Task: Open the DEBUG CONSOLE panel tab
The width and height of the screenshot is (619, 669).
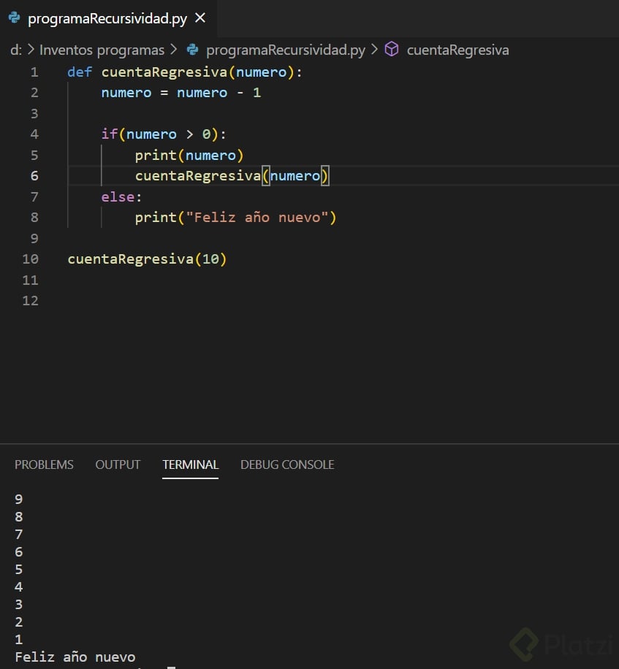Action: tap(287, 465)
